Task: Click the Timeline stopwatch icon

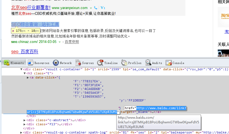Action: tap(100, 63)
